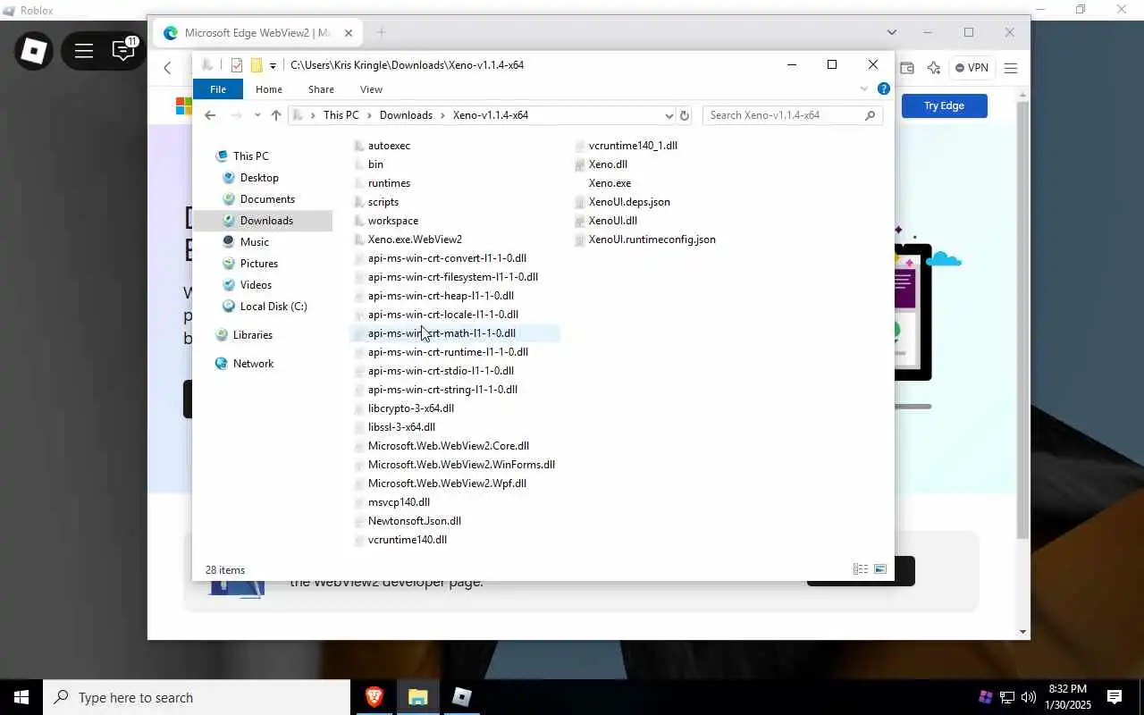Open Edge Copilot sparkle icon
This screenshot has width=1144, height=715.
pos(933,68)
